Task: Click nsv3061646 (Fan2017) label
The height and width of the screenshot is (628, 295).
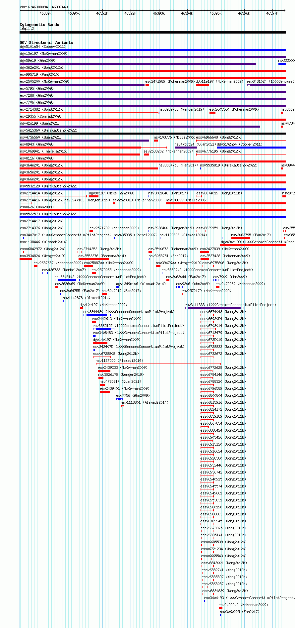Action: [x=168, y=193]
